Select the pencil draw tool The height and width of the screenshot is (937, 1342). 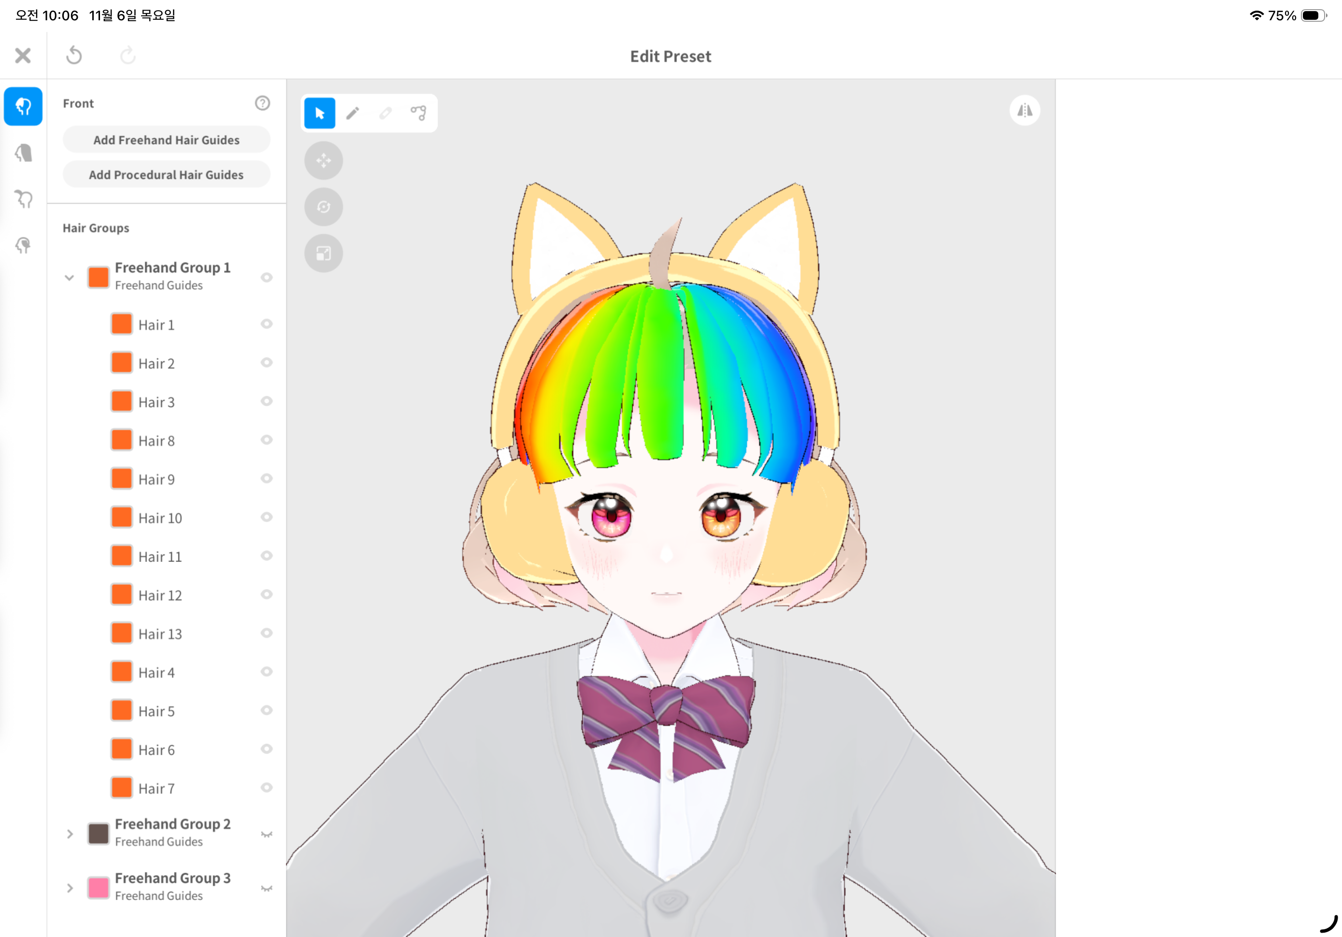353,113
